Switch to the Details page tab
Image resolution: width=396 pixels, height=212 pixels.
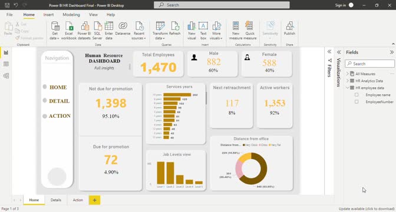pos(56,200)
